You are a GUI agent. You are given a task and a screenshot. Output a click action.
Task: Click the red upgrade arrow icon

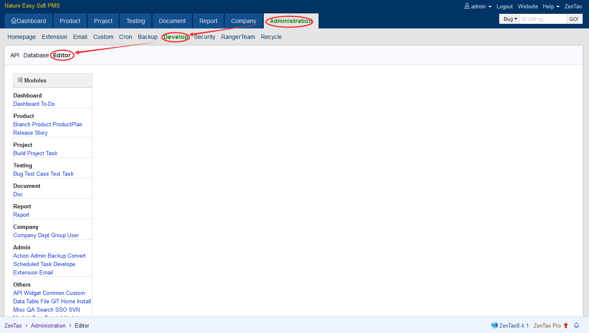coord(566,325)
